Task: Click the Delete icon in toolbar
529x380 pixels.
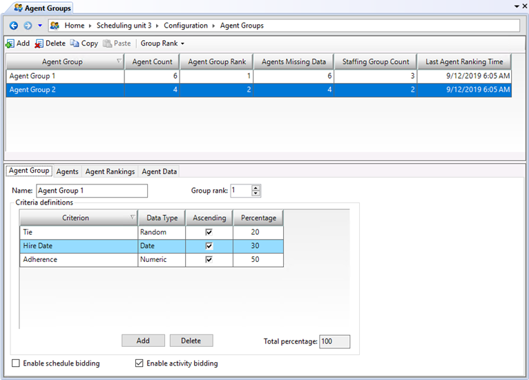Action: tap(39, 44)
